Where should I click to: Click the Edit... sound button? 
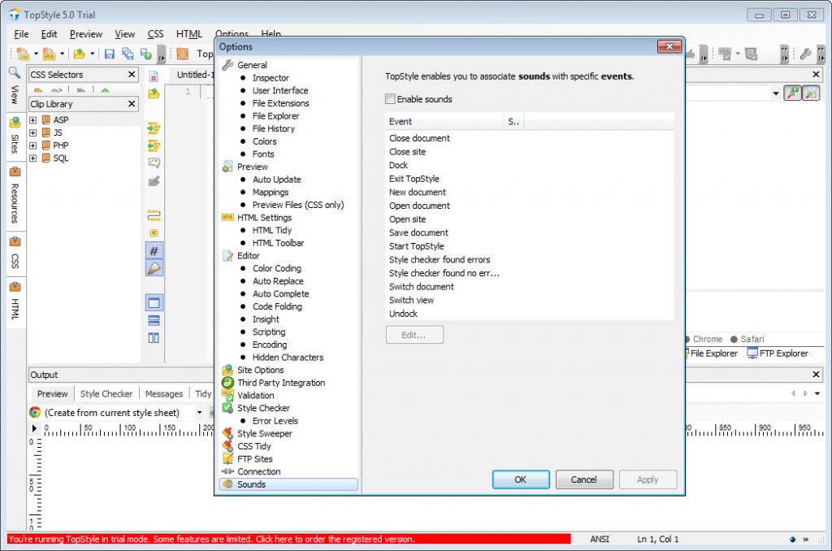point(414,335)
